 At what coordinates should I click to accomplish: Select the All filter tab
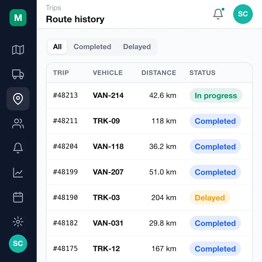(57, 47)
